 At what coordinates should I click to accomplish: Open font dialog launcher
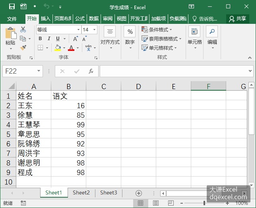[96, 58]
